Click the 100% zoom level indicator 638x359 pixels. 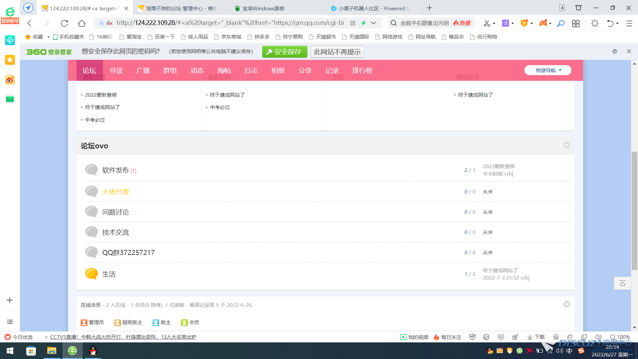620,337
